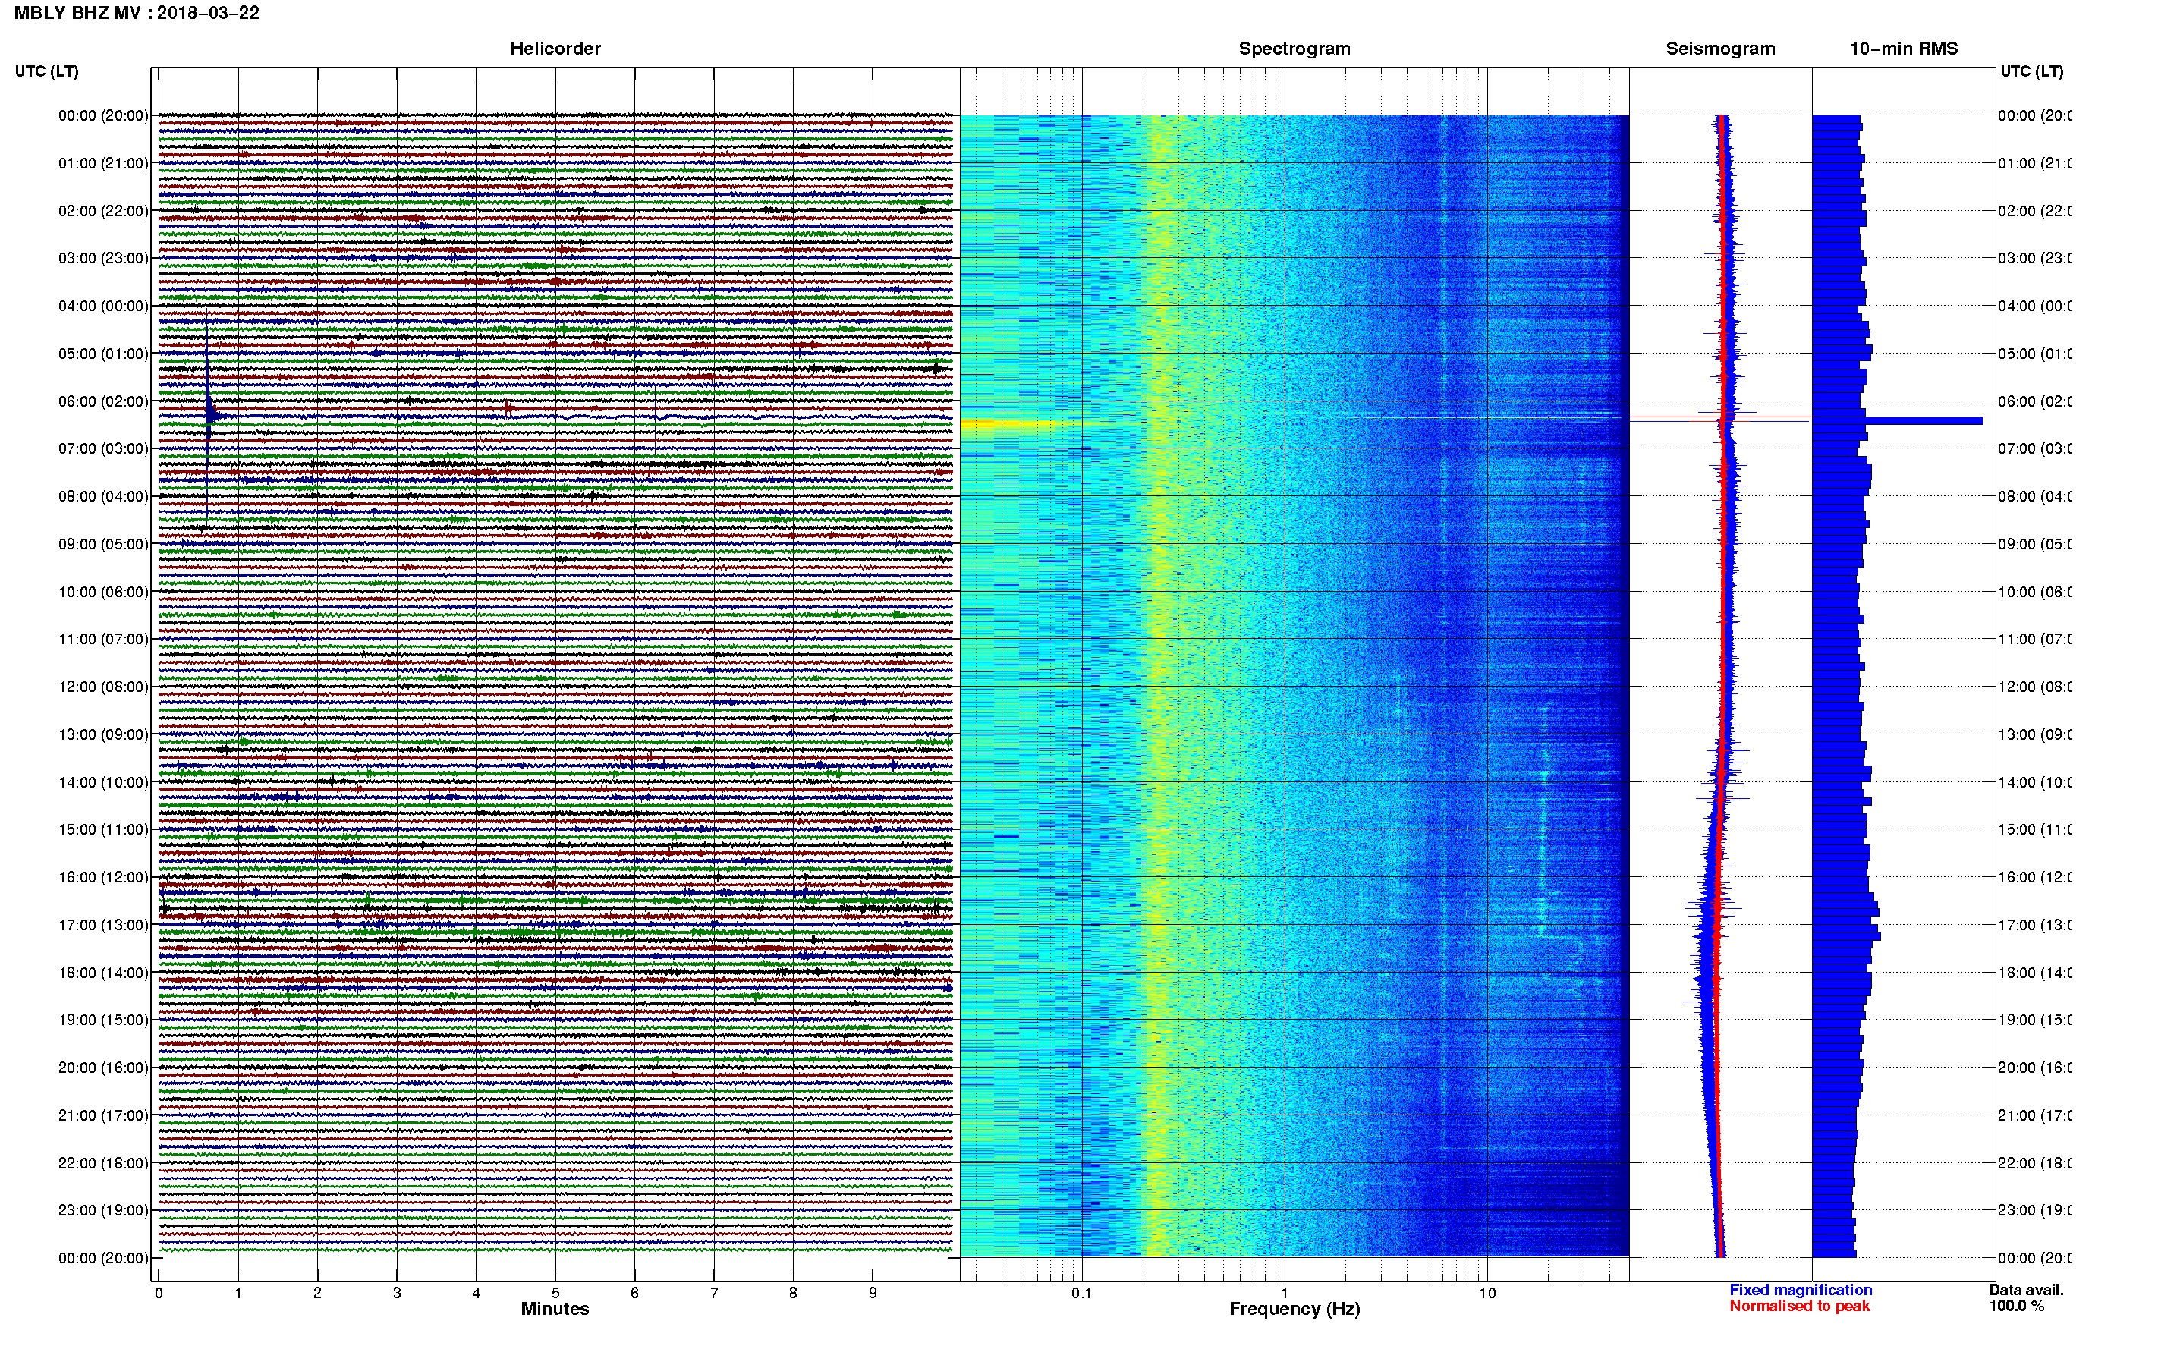This screenshot has width=2158, height=1349.
Task: Click the 0 tick on Minutes axis
Action: [x=159, y=1293]
